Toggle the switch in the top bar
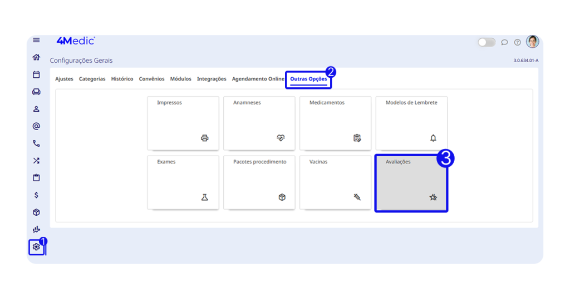The height and width of the screenshot is (299, 570). tap(486, 42)
